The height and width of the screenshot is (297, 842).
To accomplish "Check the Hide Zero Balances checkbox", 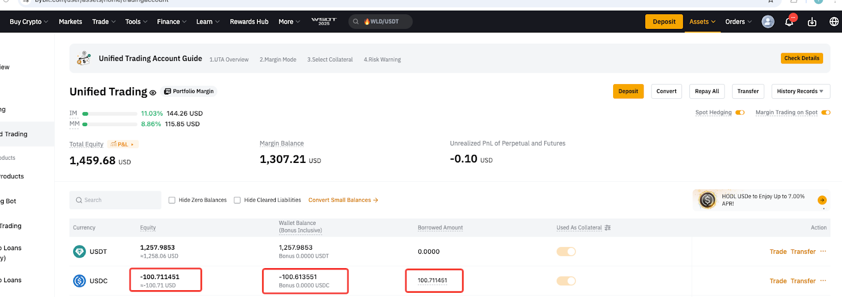I will point(172,200).
